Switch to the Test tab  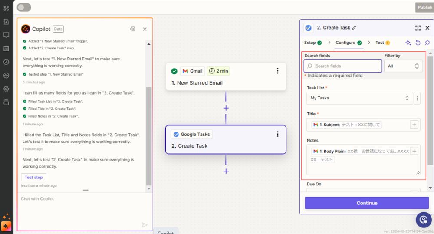coord(382,43)
